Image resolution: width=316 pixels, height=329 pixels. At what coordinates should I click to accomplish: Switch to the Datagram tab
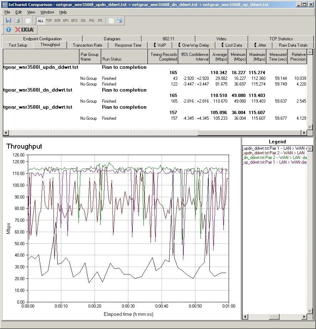click(112, 39)
